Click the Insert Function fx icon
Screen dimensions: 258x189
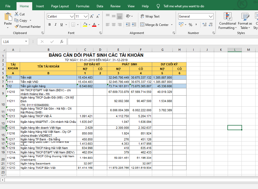[x=62, y=42]
